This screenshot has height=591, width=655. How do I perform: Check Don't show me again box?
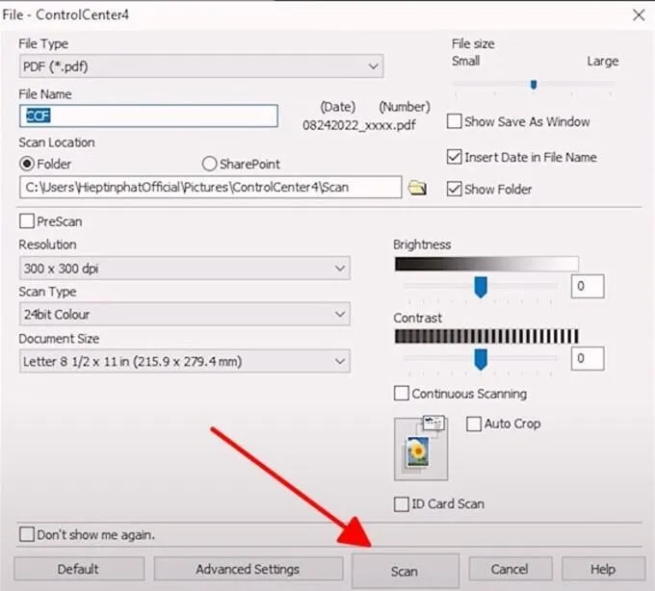pyautogui.click(x=27, y=534)
